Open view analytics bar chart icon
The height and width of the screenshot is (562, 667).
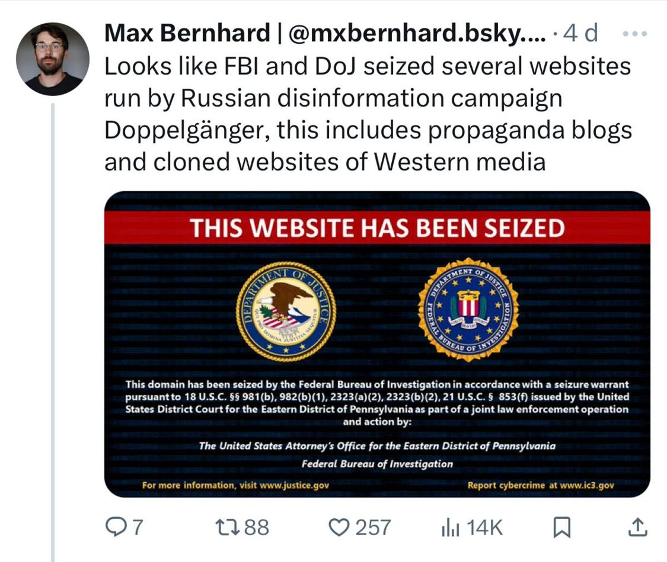click(x=450, y=527)
